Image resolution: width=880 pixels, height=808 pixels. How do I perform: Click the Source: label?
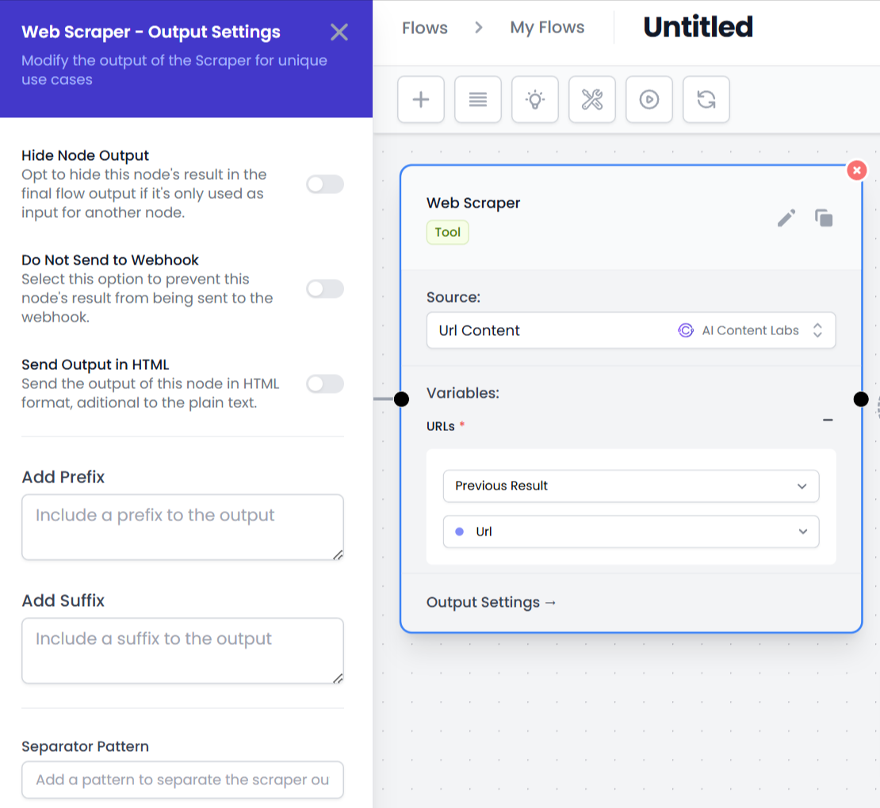(x=453, y=297)
